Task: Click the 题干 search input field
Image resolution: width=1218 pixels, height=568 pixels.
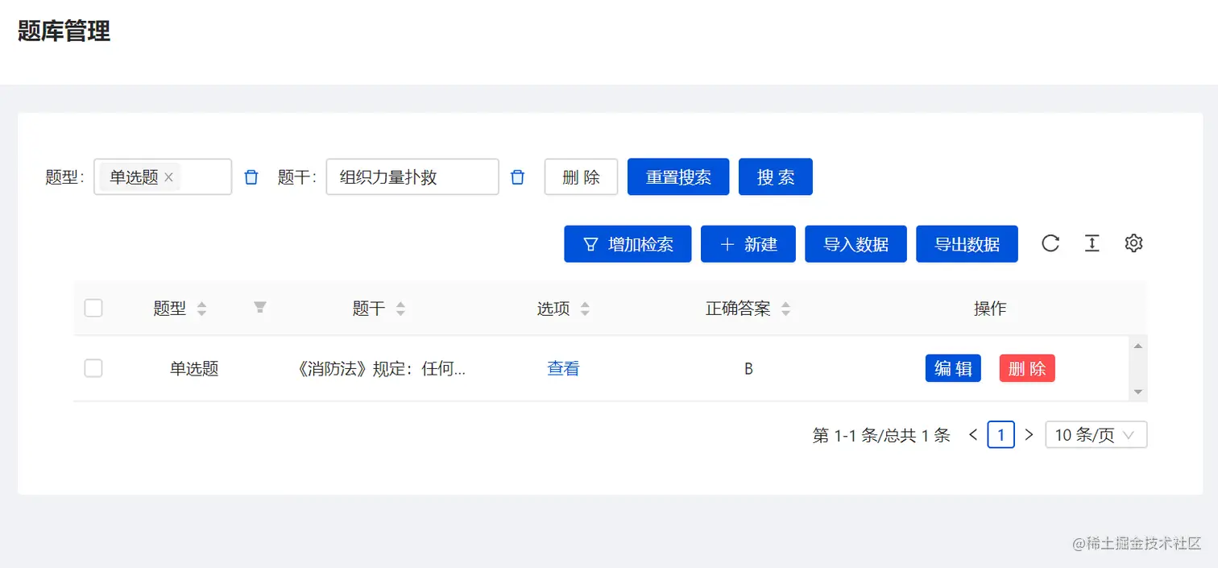Action: pyautogui.click(x=412, y=177)
